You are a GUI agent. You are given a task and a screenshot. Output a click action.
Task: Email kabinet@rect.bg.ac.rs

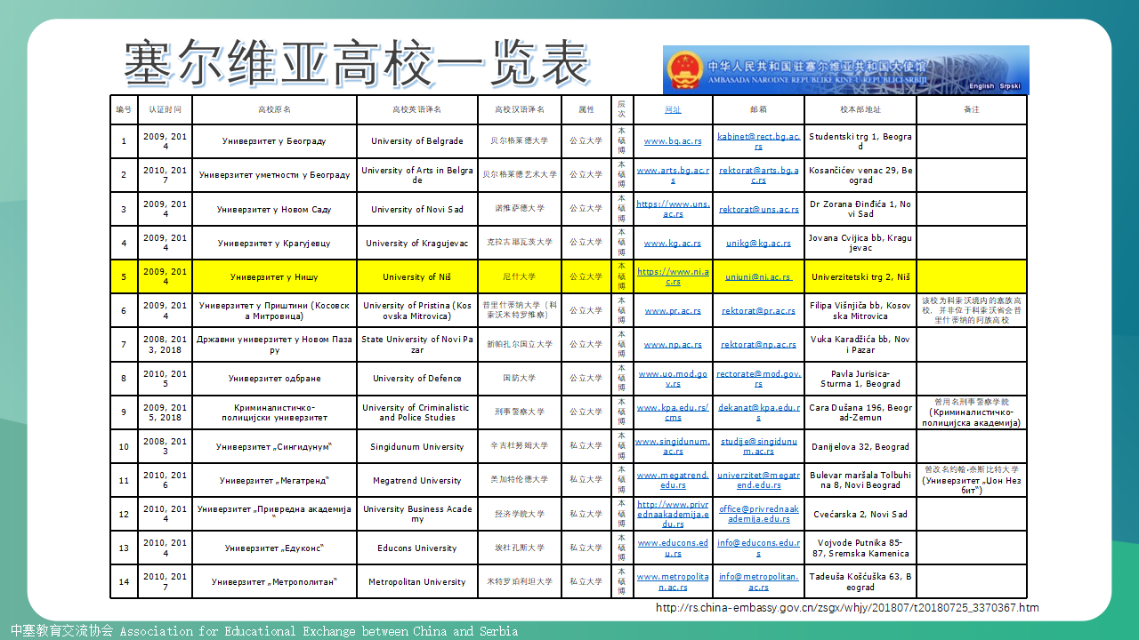click(x=758, y=141)
